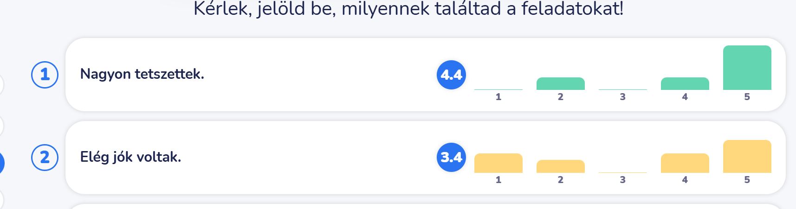Image resolution: width=796 pixels, height=209 pixels.
Task: Click axis label 5 under the green chart
Action: click(x=747, y=97)
